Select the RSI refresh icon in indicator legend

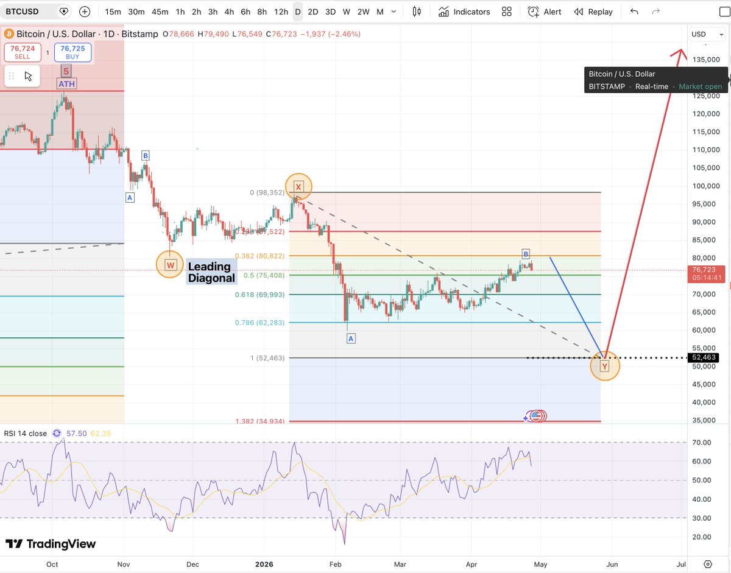tap(57, 433)
